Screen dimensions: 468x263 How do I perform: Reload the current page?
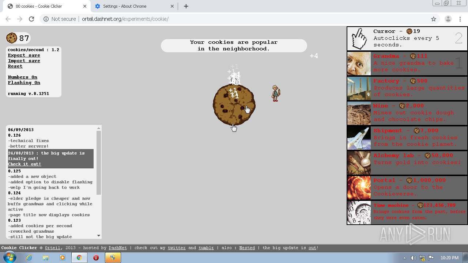click(x=31, y=19)
